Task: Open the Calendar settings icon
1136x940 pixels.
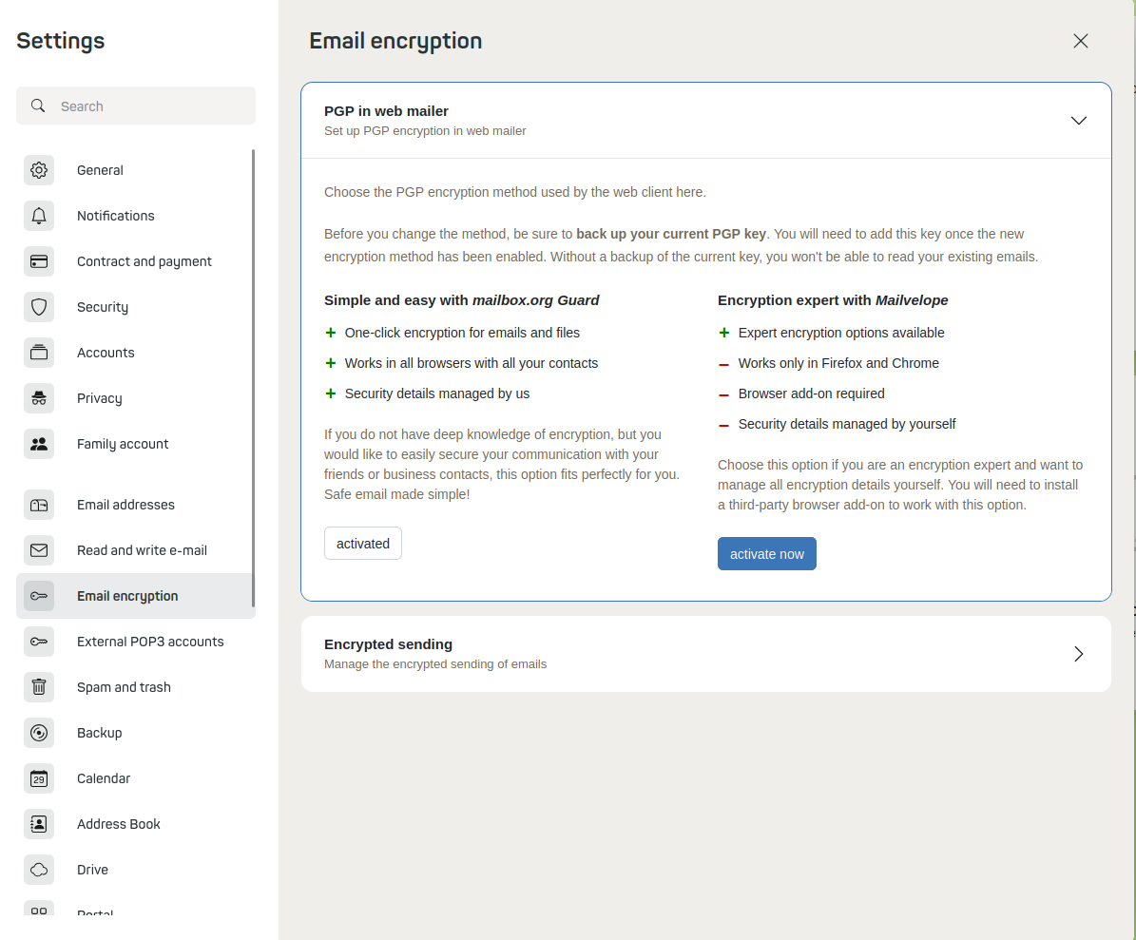Action: click(39, 778)
